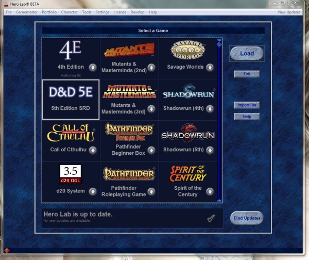
Task: Click the Exit button
Action: pos(247,74)
